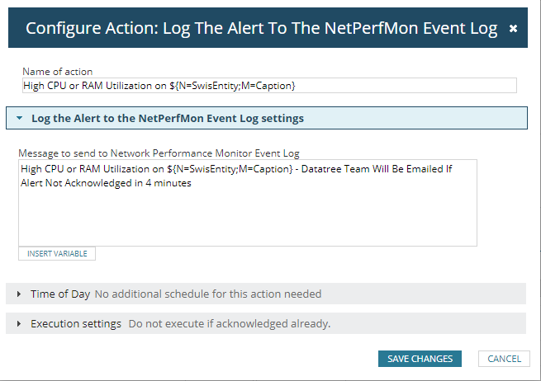This screenshot has width=541, height=381.
Task: Close the Configure Action dialog
Action: 513,29
